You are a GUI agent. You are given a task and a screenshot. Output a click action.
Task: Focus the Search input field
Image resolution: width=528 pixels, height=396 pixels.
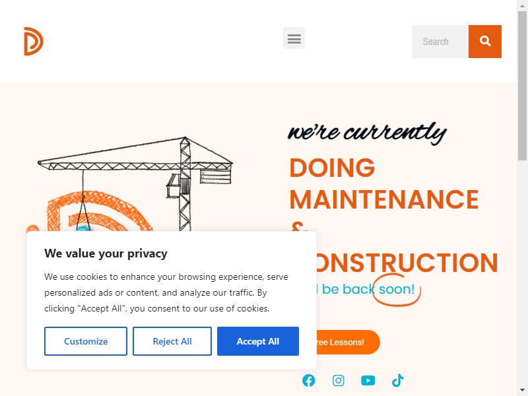(x=440, y=42)
